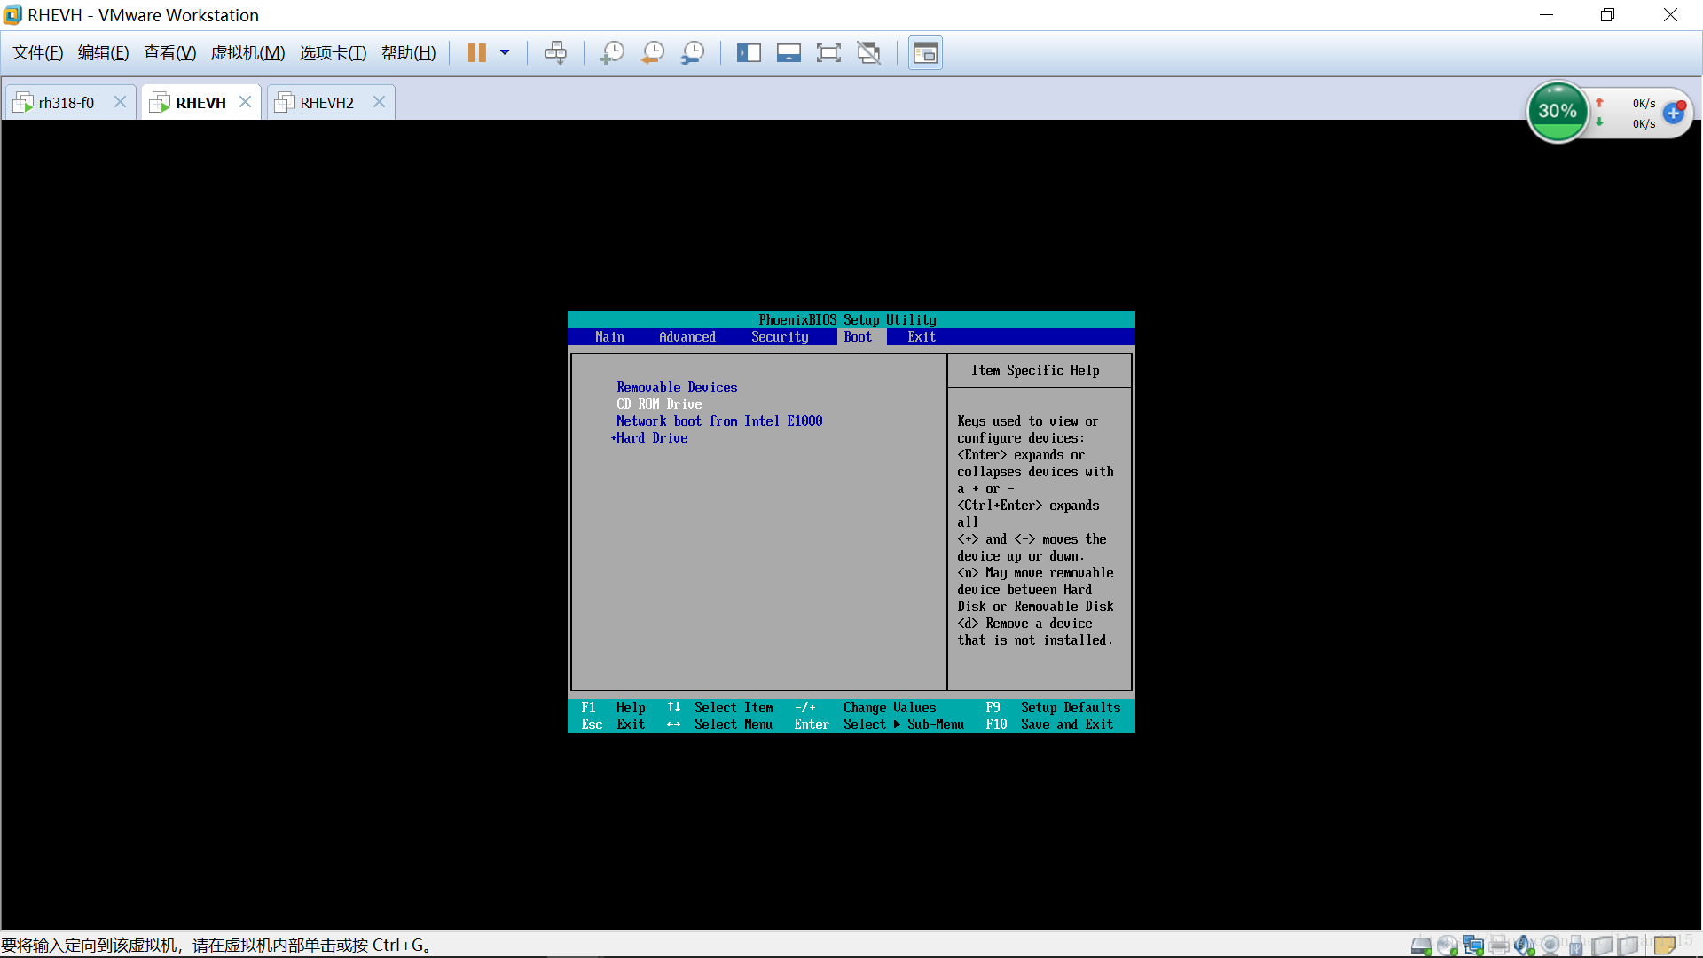Click the network adapter status icon

point(1473,946)
